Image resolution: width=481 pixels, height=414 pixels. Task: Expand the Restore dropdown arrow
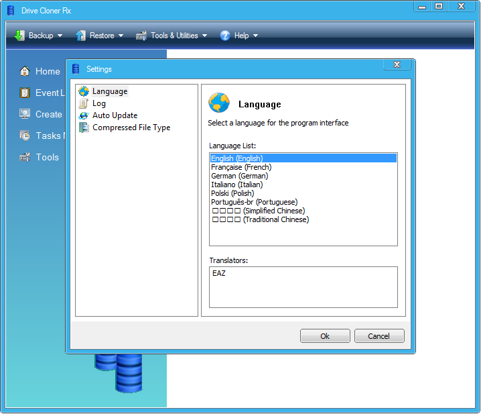click(121, 36)
